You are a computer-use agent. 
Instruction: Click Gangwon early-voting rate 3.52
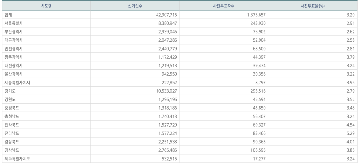[350, 100]
